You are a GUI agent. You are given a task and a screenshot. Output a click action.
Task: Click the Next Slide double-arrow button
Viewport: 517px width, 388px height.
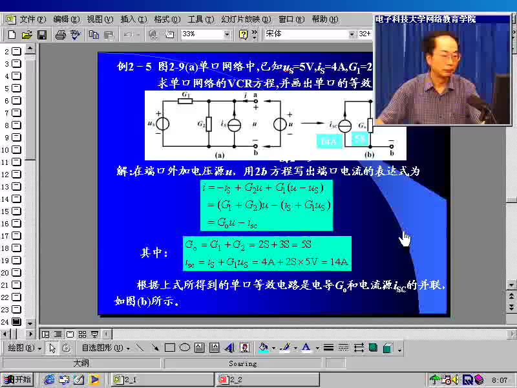tap(511, 307)
